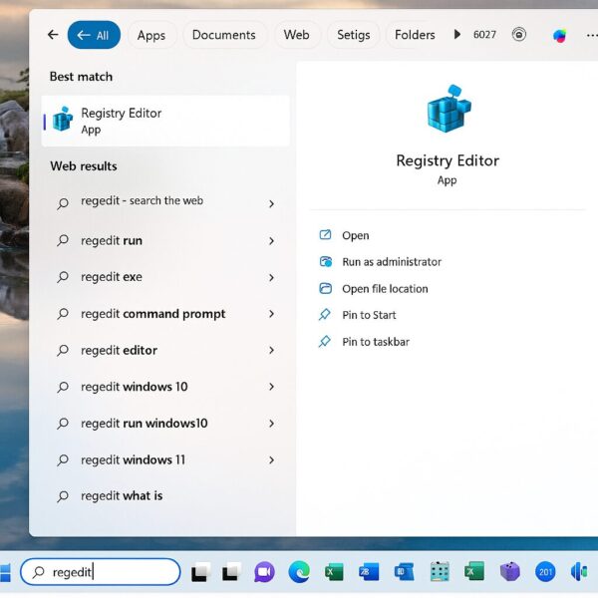Viewport: 598px width, 598px height.
Task: Click the 6027 rewards points
Action: (484, 35)
